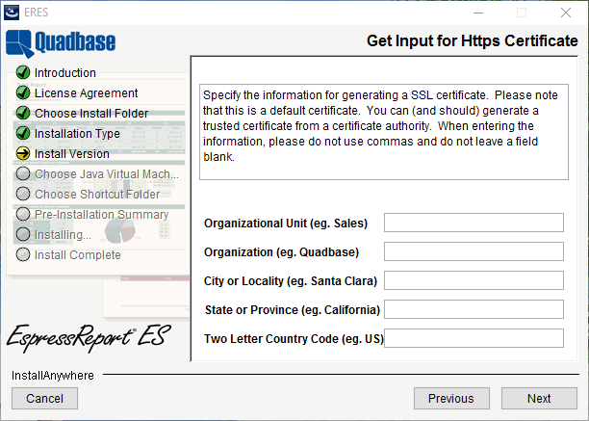Click the Choose Java Virtual Mach... step label
The image size is (589, 421).
(x=107, y=174)
